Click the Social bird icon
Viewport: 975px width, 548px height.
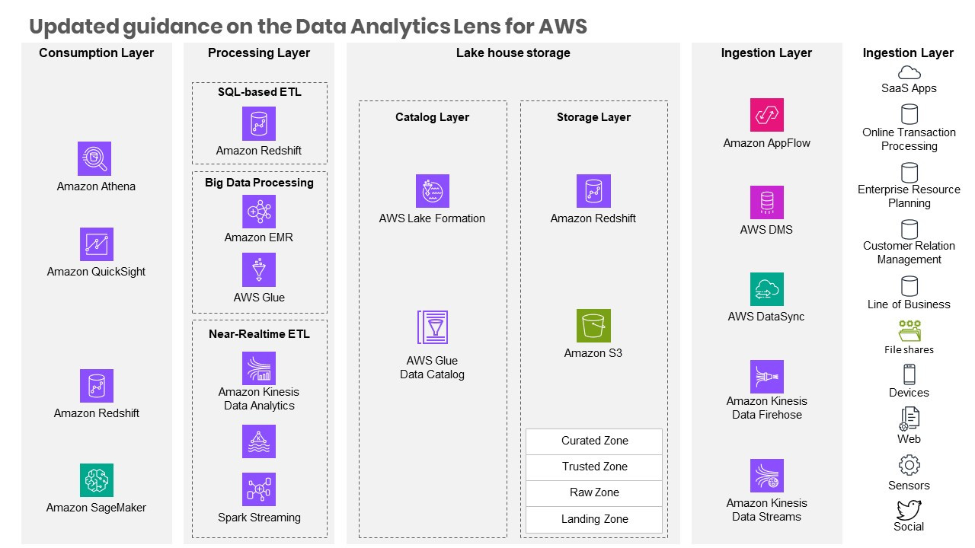[909, 509]
